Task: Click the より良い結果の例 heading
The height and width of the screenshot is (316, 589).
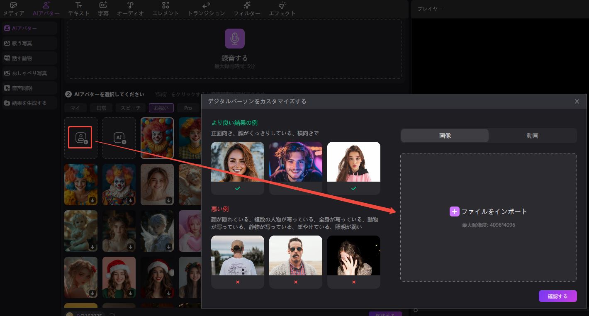Action: tap(235, 123)
